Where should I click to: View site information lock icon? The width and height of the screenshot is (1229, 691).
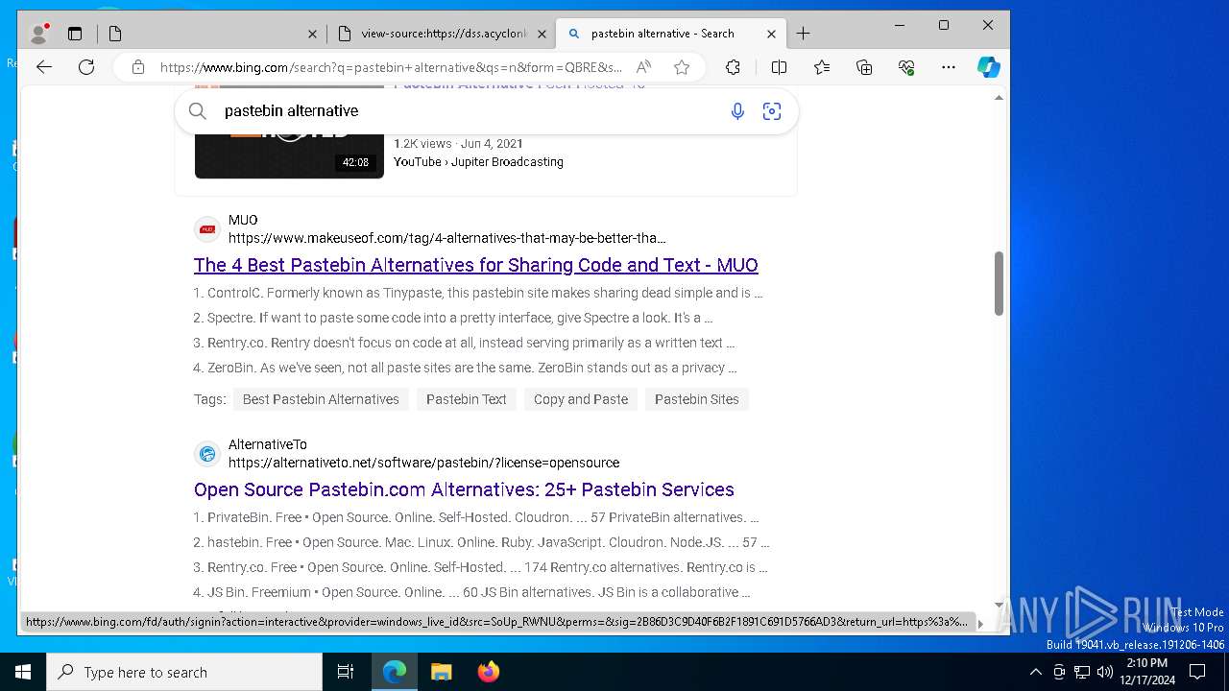tap(138, 67)
